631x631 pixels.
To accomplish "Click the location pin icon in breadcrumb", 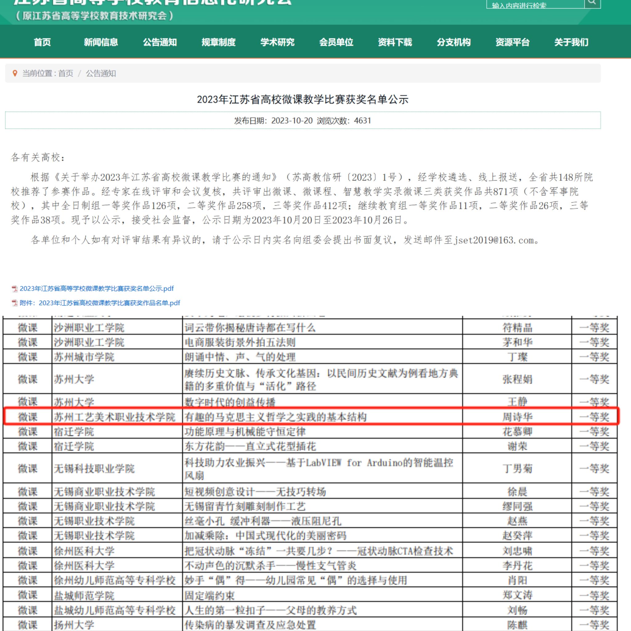I will pyautogui.click(x=15, y=73).
